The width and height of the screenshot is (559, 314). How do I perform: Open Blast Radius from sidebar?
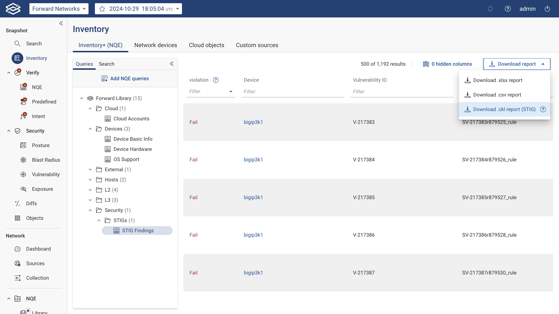pyautogui.click(x=46, y=160)
